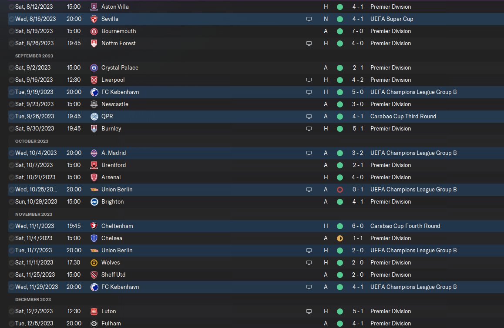Open UEFA Super Cup competition link

(x=392, y=19)
